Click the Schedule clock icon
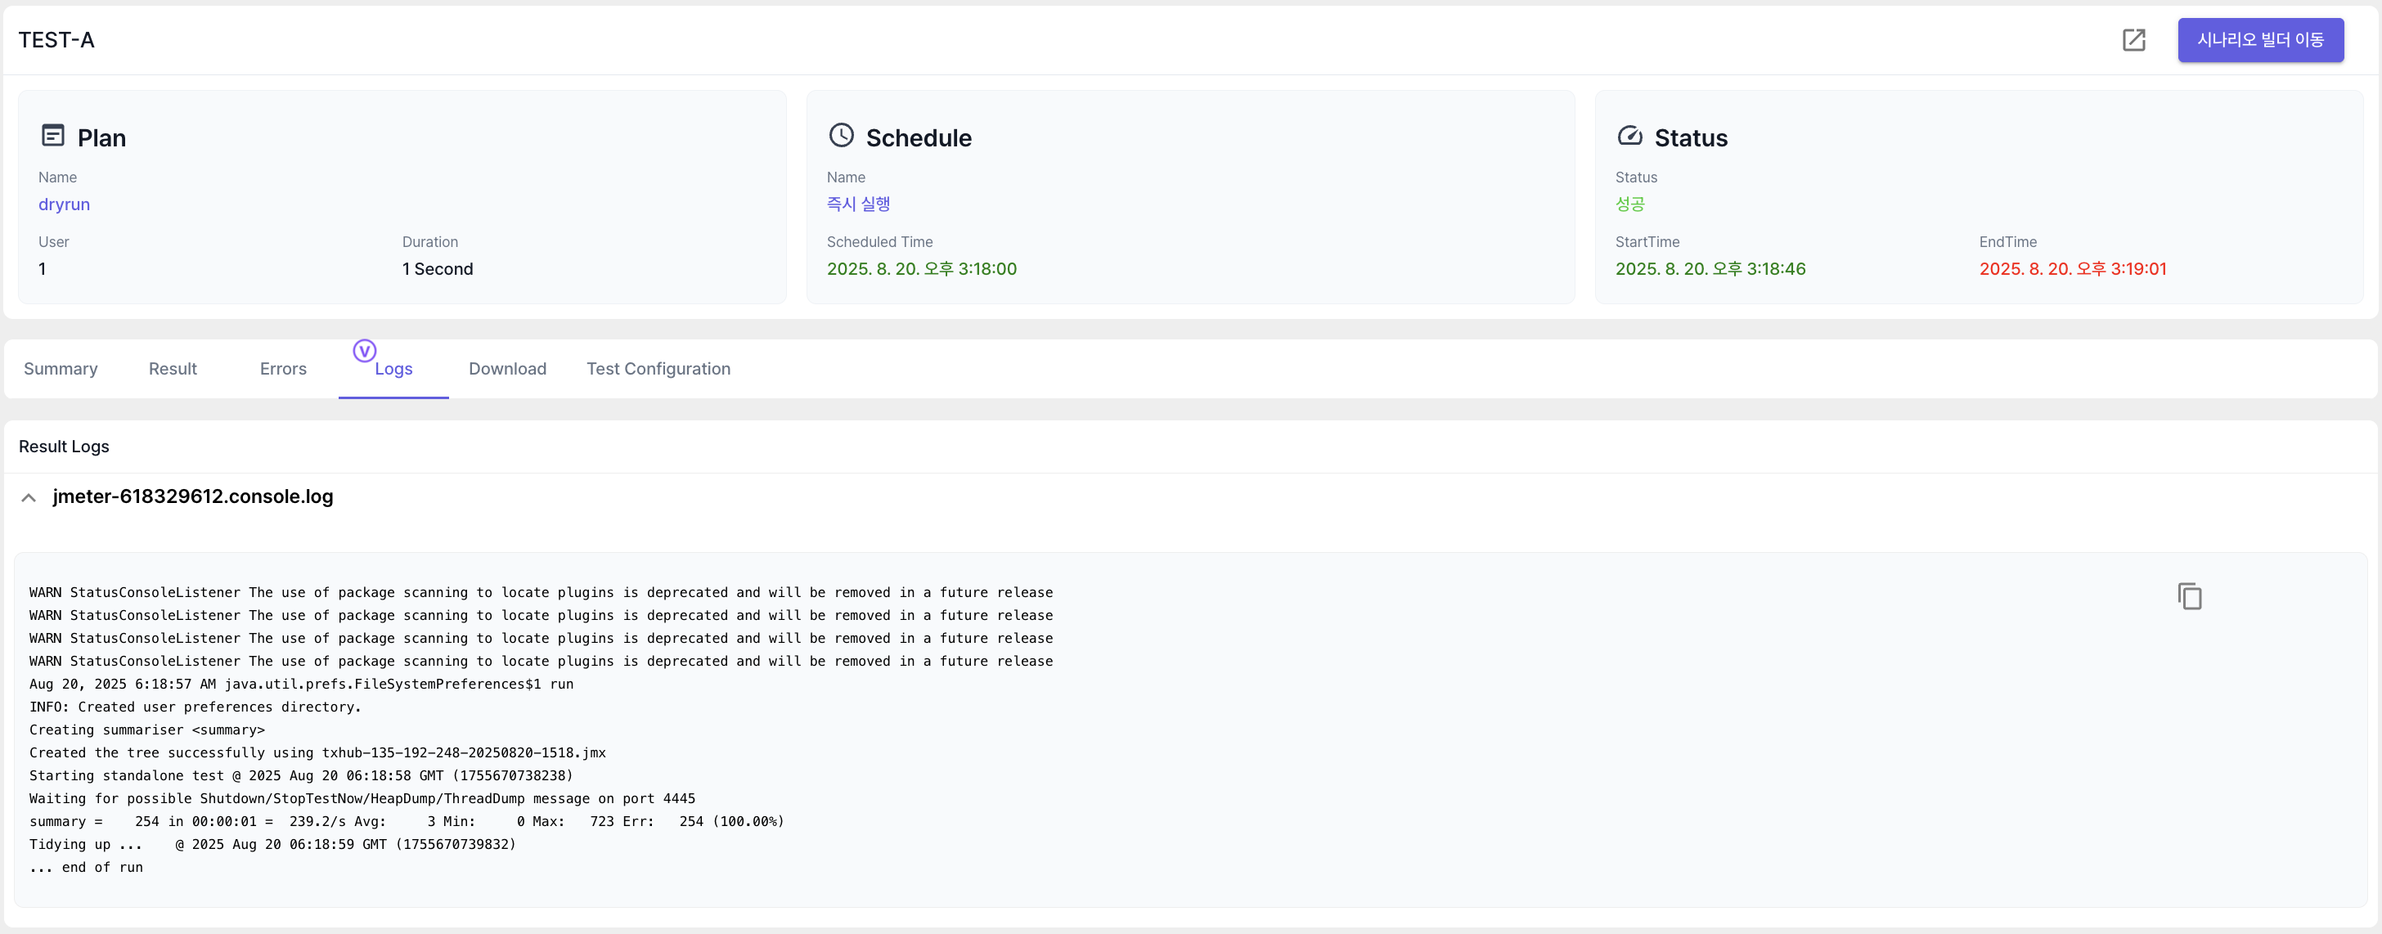 (x=841, y=136)
